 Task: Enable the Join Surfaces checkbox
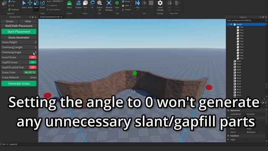(x=48, y=10)
